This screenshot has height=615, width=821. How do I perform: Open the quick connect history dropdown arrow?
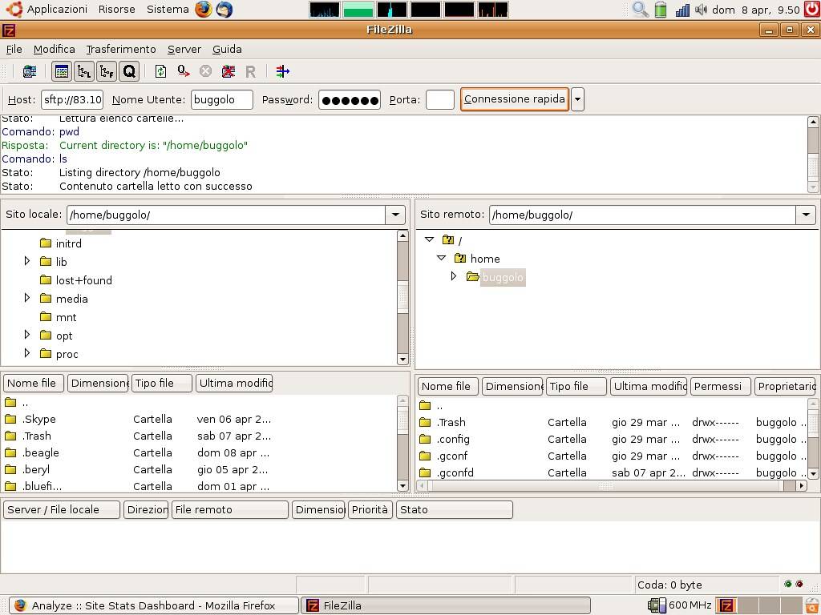(577, 99)
